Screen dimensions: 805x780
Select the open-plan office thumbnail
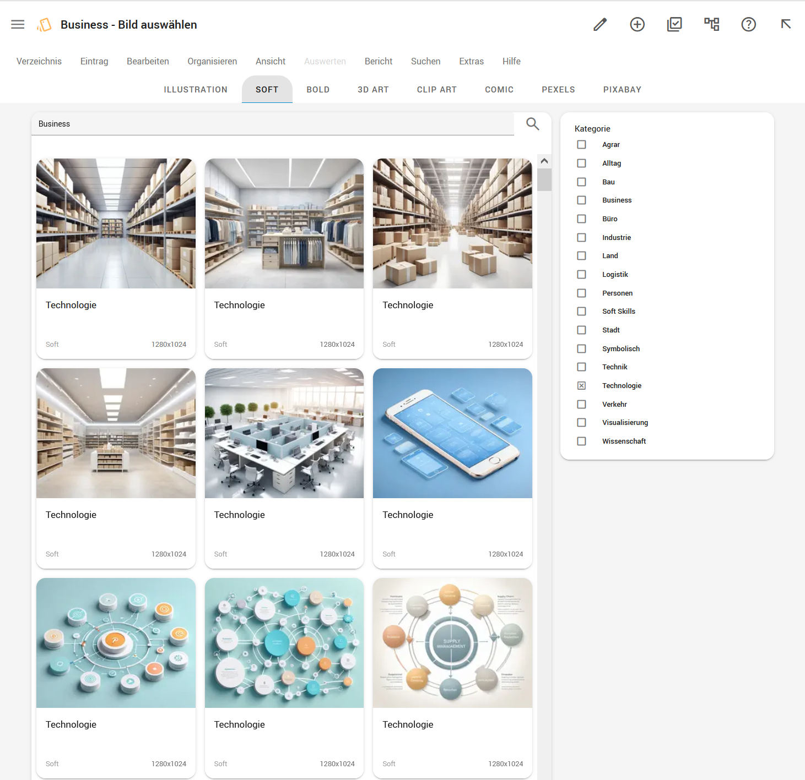pos(284,433)
